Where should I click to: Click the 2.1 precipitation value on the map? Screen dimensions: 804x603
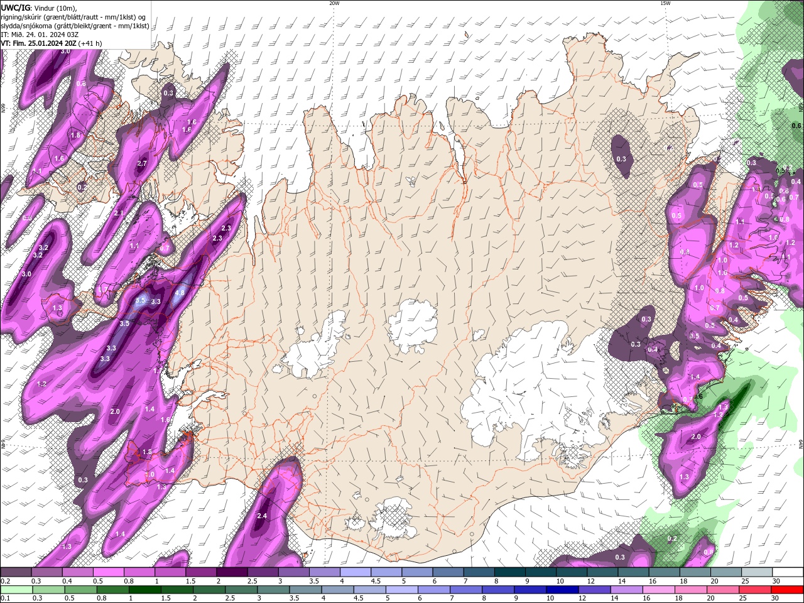point(119,213)
